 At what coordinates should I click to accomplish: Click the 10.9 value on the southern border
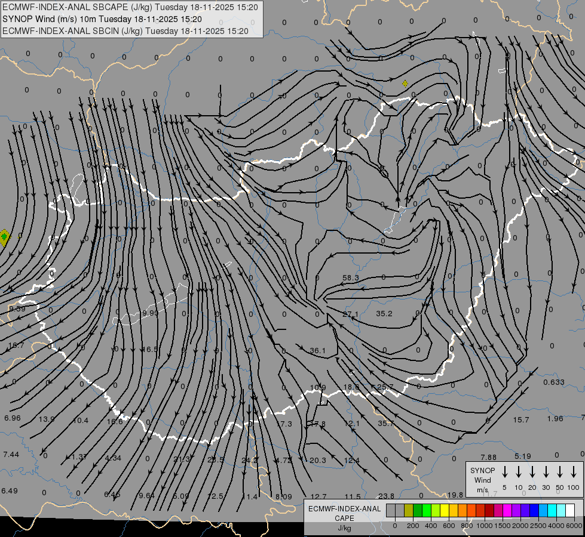tap(318, 388)
